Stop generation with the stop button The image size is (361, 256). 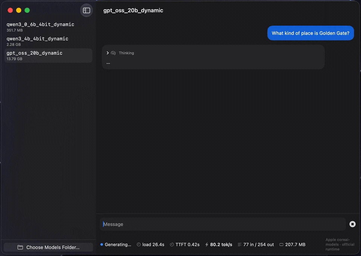point(352,224)
